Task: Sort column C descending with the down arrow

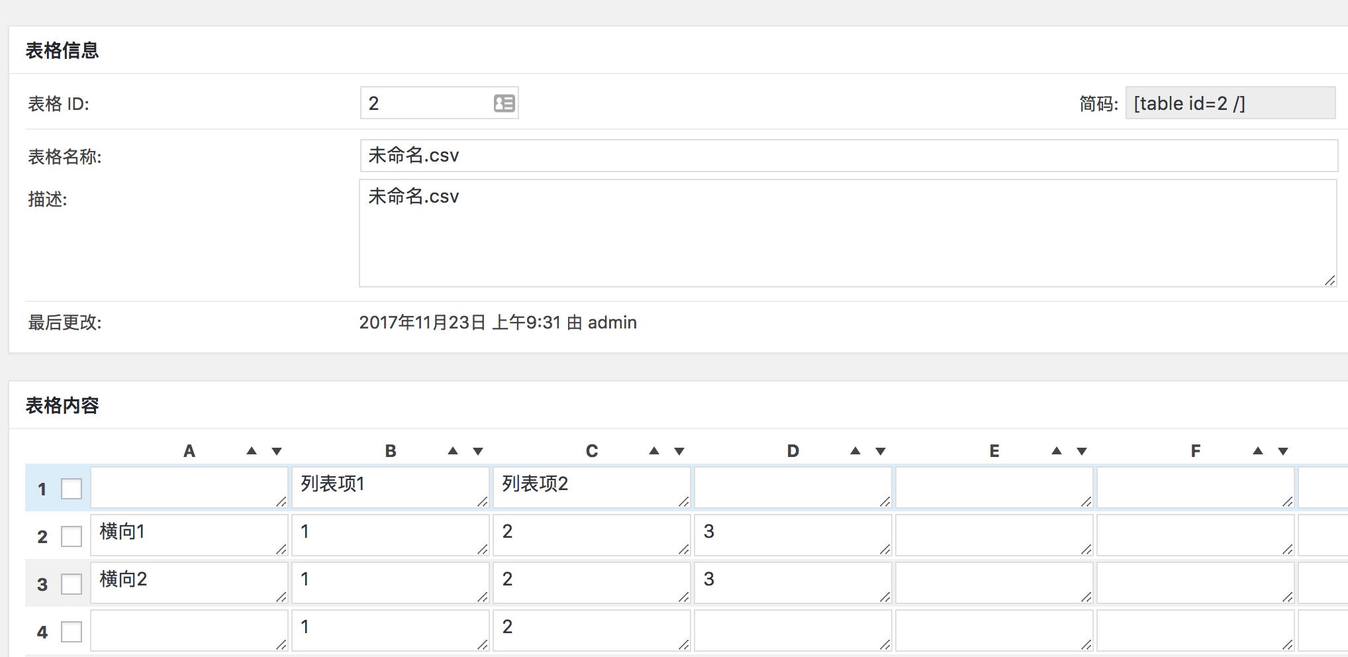Action: point(678,450)
